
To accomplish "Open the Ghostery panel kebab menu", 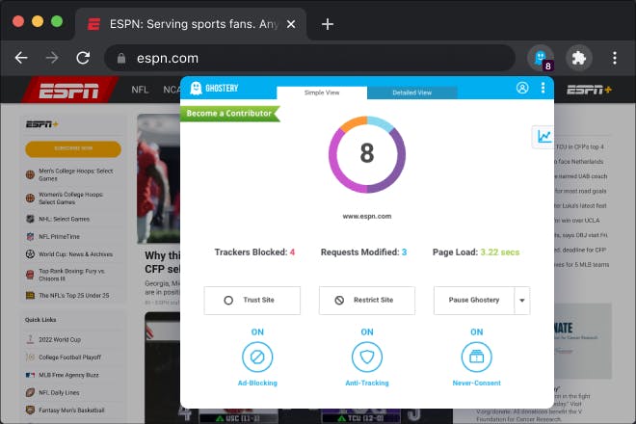I will (543, 88).
